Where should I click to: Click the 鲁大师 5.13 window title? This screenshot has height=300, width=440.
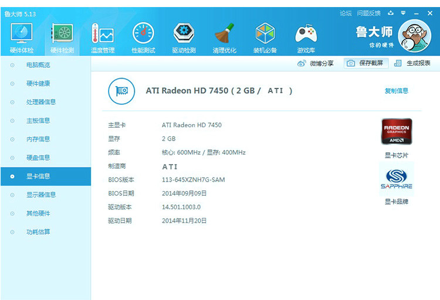(x=20, y=14)
